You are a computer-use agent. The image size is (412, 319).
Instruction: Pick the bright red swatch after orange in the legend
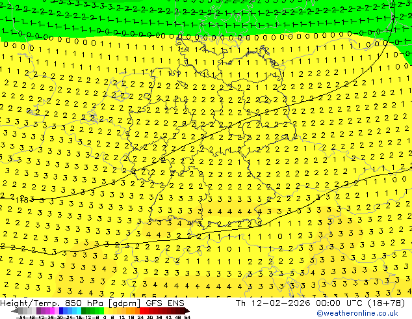(x=142, y=311)
